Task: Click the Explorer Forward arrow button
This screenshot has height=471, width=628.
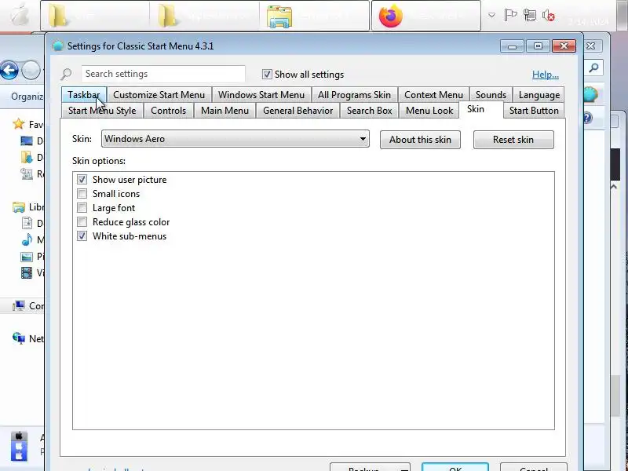Action: (31, 71)
